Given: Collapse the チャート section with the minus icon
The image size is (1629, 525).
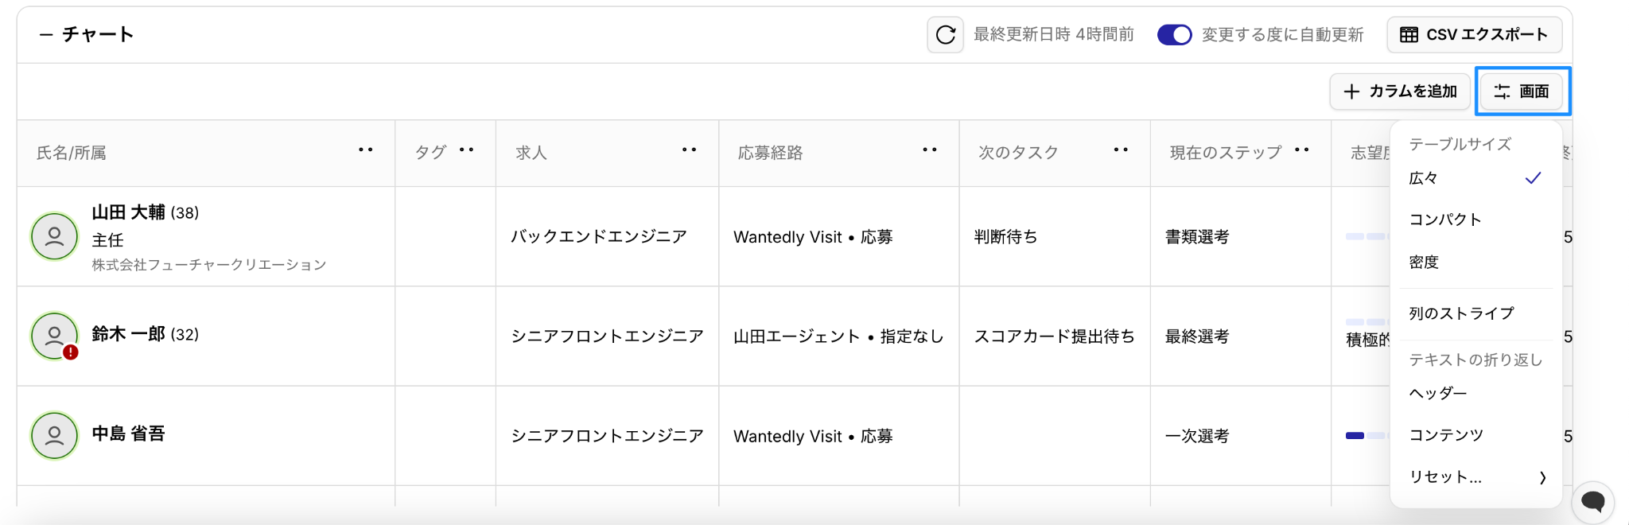Looking at the screenshot, I should coord(46,35).
